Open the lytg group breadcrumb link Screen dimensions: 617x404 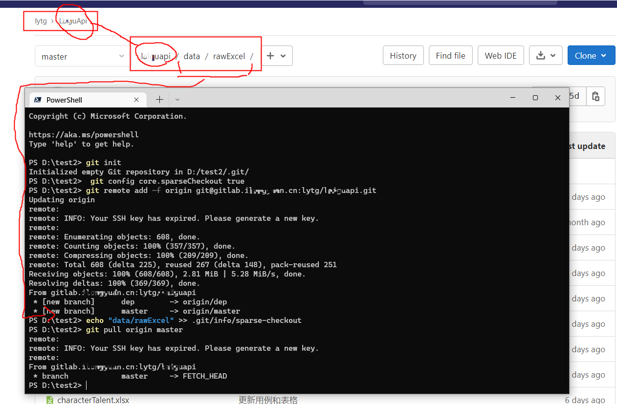(41, 21)
